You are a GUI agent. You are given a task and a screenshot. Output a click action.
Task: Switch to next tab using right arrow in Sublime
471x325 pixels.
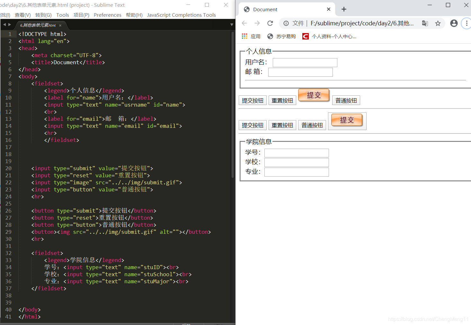(x=10, y=25)
